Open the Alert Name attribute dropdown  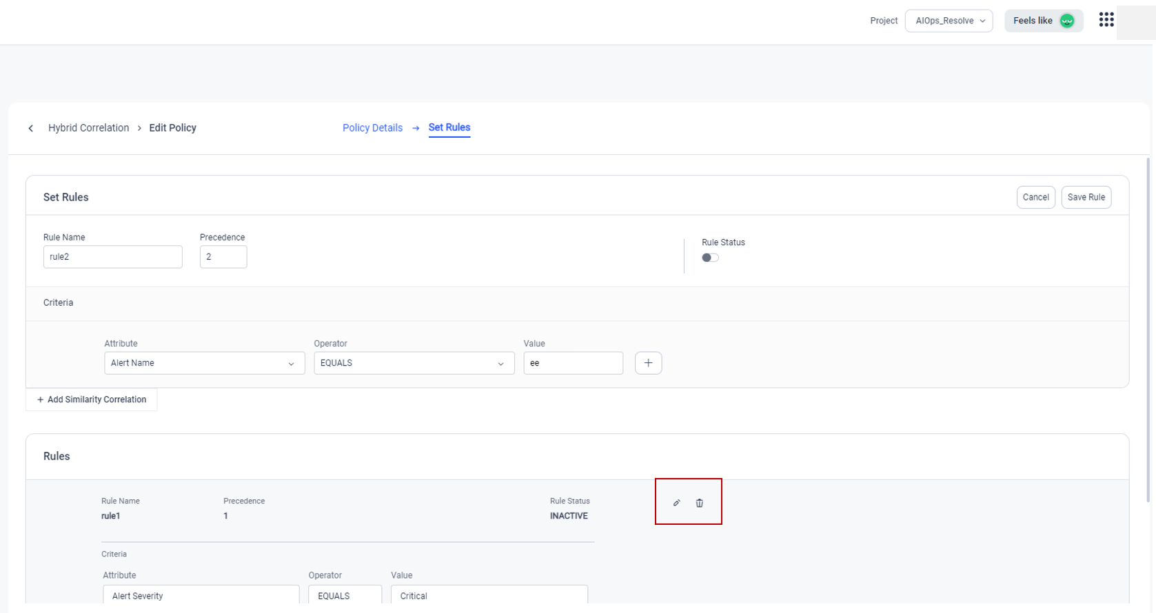(204, 363)
